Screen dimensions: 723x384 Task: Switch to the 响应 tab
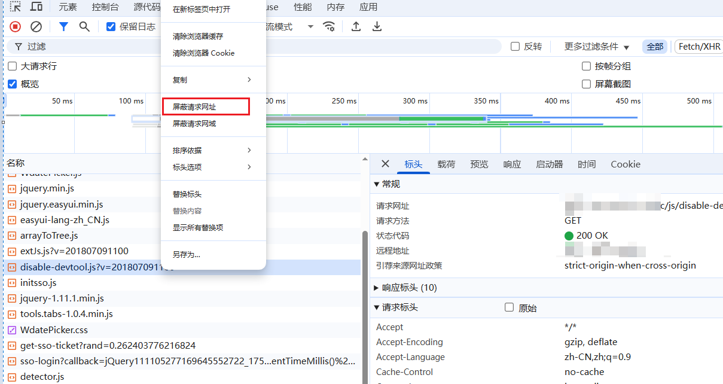point(512,164)
